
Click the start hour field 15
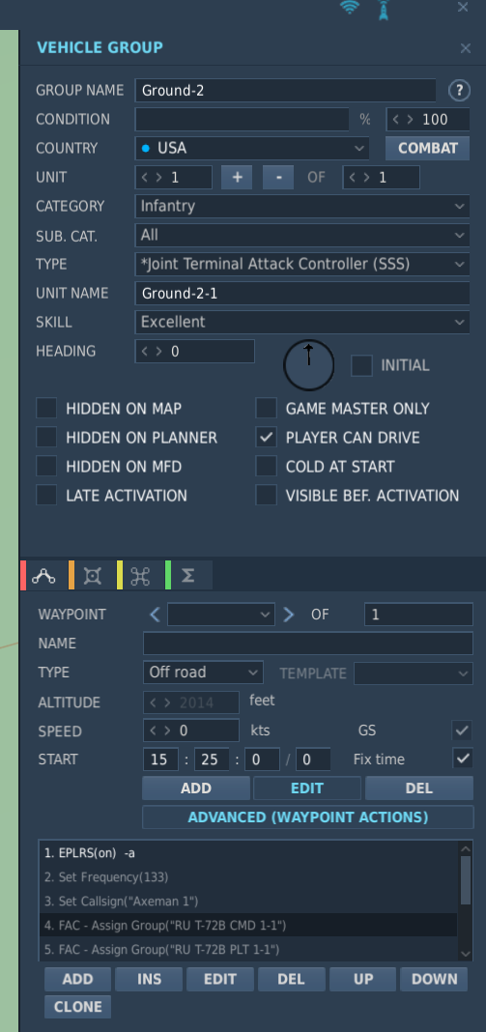coord(160,760)
